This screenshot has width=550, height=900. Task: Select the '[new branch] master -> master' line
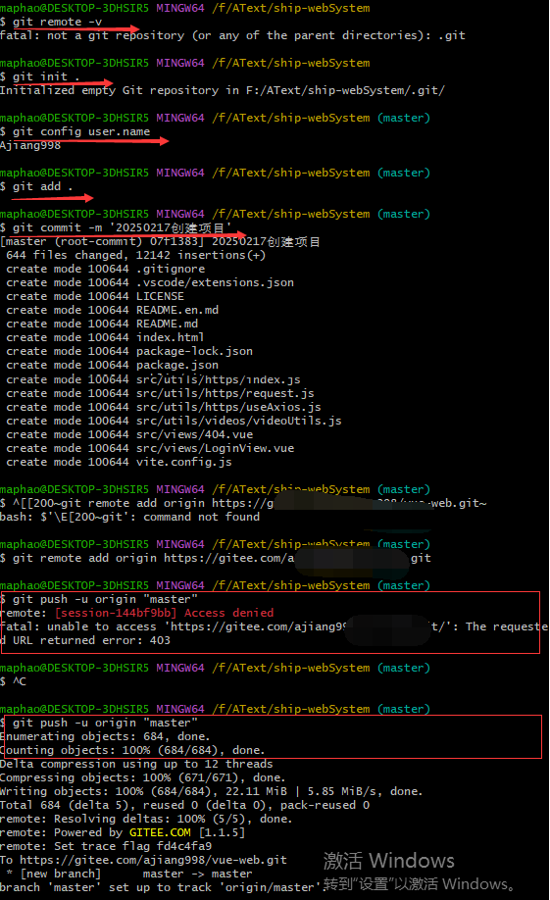pos(129,875)
